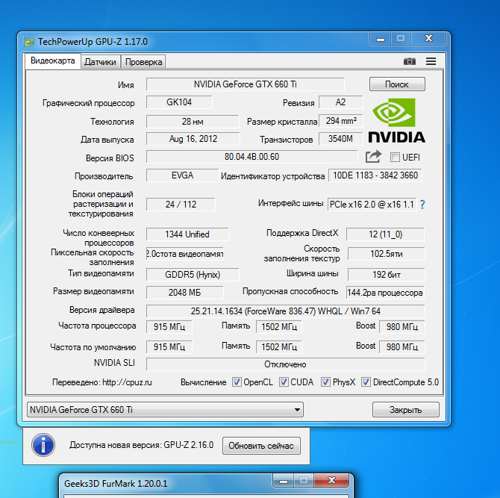Screen dimensions: 500x498
Task: Switch to the Датчики tab
Action: click(99, 62)
